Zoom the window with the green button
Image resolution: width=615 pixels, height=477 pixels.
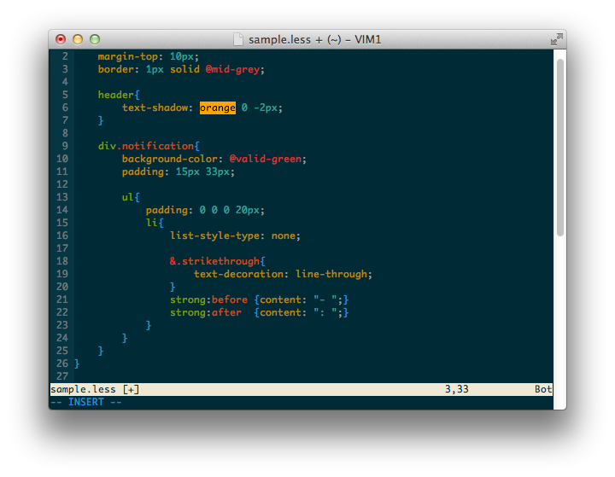[95, 39]
